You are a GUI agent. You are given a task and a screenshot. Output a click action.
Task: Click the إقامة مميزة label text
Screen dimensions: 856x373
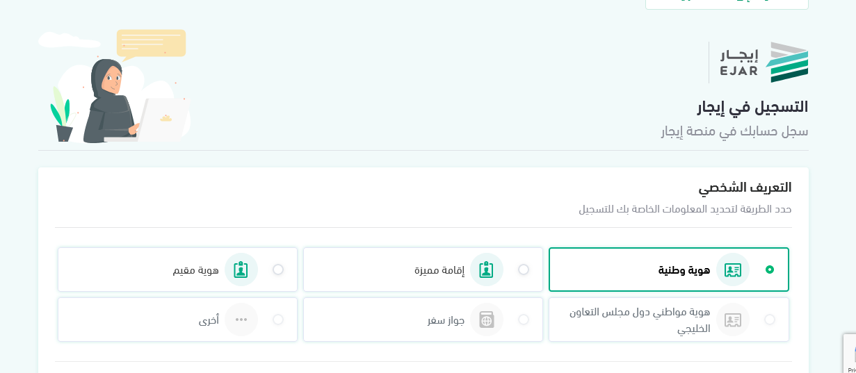click(439, 270)
